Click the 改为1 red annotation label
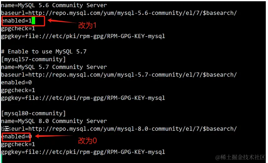268x163 pixels. (87, 25)
